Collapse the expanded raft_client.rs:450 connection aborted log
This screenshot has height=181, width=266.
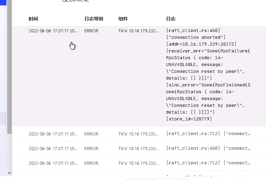point(139,77)
